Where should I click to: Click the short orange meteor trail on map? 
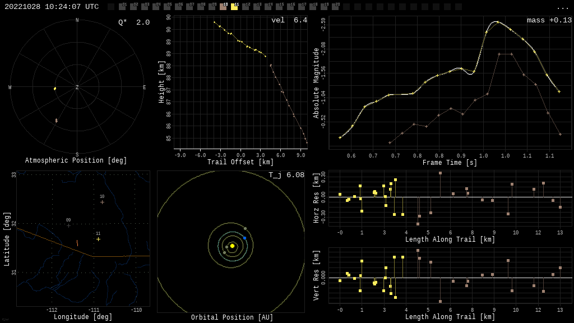(77, 243)
